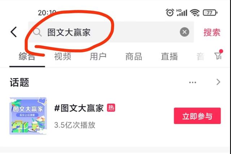Select the 综合 tab
This screenshot has height=154, width=231.
click(x=27, y=56)
